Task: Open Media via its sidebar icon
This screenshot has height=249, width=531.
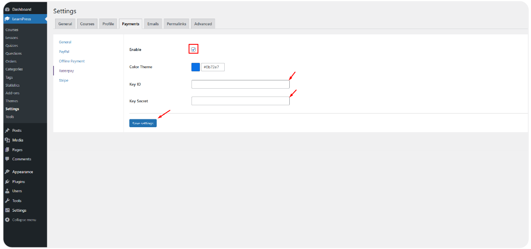Action: (x=7, y=140)
